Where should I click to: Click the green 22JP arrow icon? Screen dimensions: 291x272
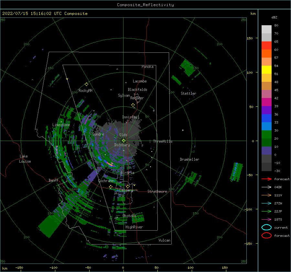coord(266,211)
